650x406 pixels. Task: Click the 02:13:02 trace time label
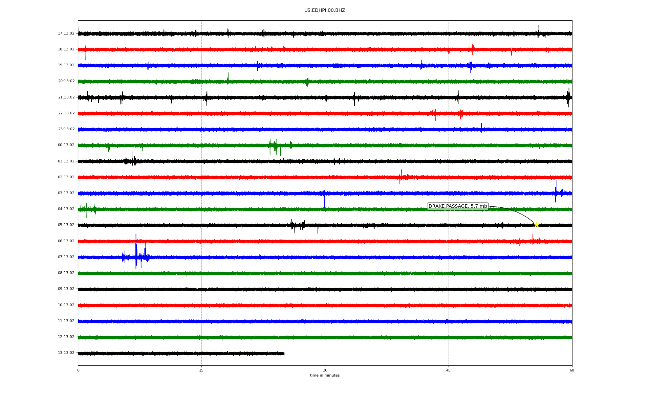66,177
